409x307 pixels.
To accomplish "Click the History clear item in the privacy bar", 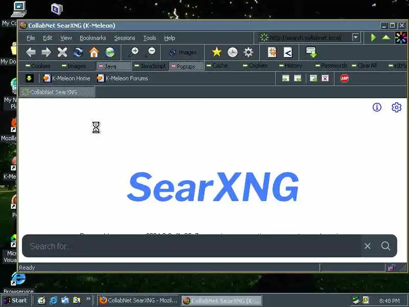I will pyautogui.click(x=291, y=65).
